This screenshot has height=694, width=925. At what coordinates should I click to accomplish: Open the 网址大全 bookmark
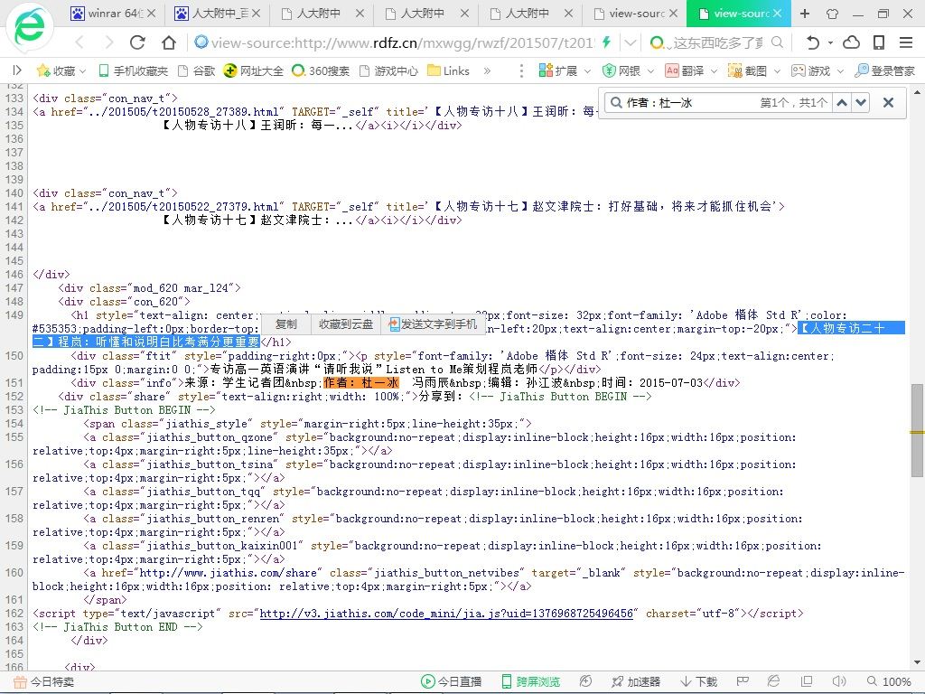pyautogui.click(x=254, y=70)
